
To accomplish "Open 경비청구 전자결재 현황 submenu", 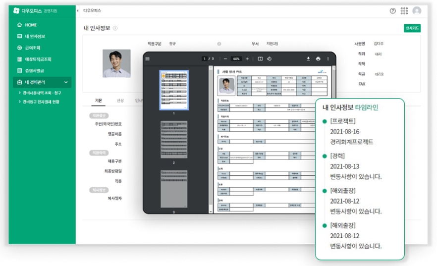I will (x=41, y=102).
